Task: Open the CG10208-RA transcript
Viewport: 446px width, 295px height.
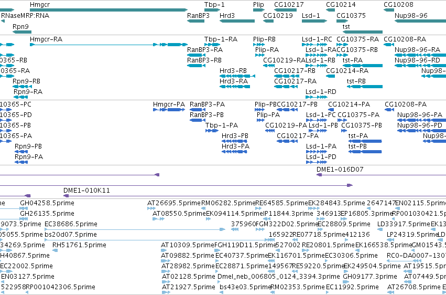Action: (x=389, y=45)
